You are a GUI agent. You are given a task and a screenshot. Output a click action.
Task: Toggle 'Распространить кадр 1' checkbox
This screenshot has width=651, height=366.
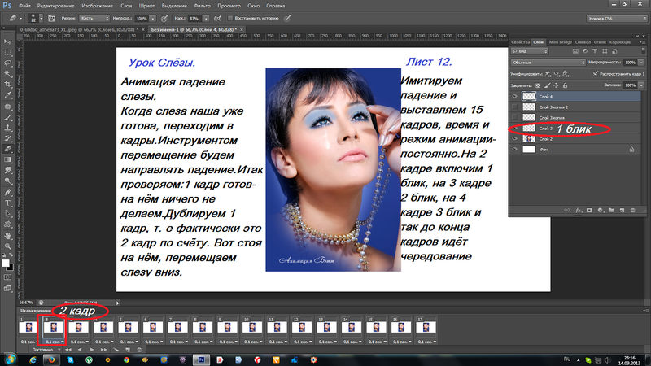[596, 74]
